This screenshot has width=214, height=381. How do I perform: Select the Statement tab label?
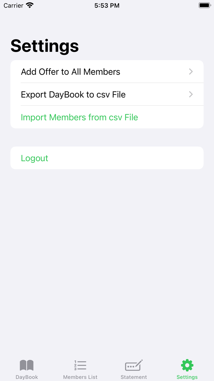(134, 377)
